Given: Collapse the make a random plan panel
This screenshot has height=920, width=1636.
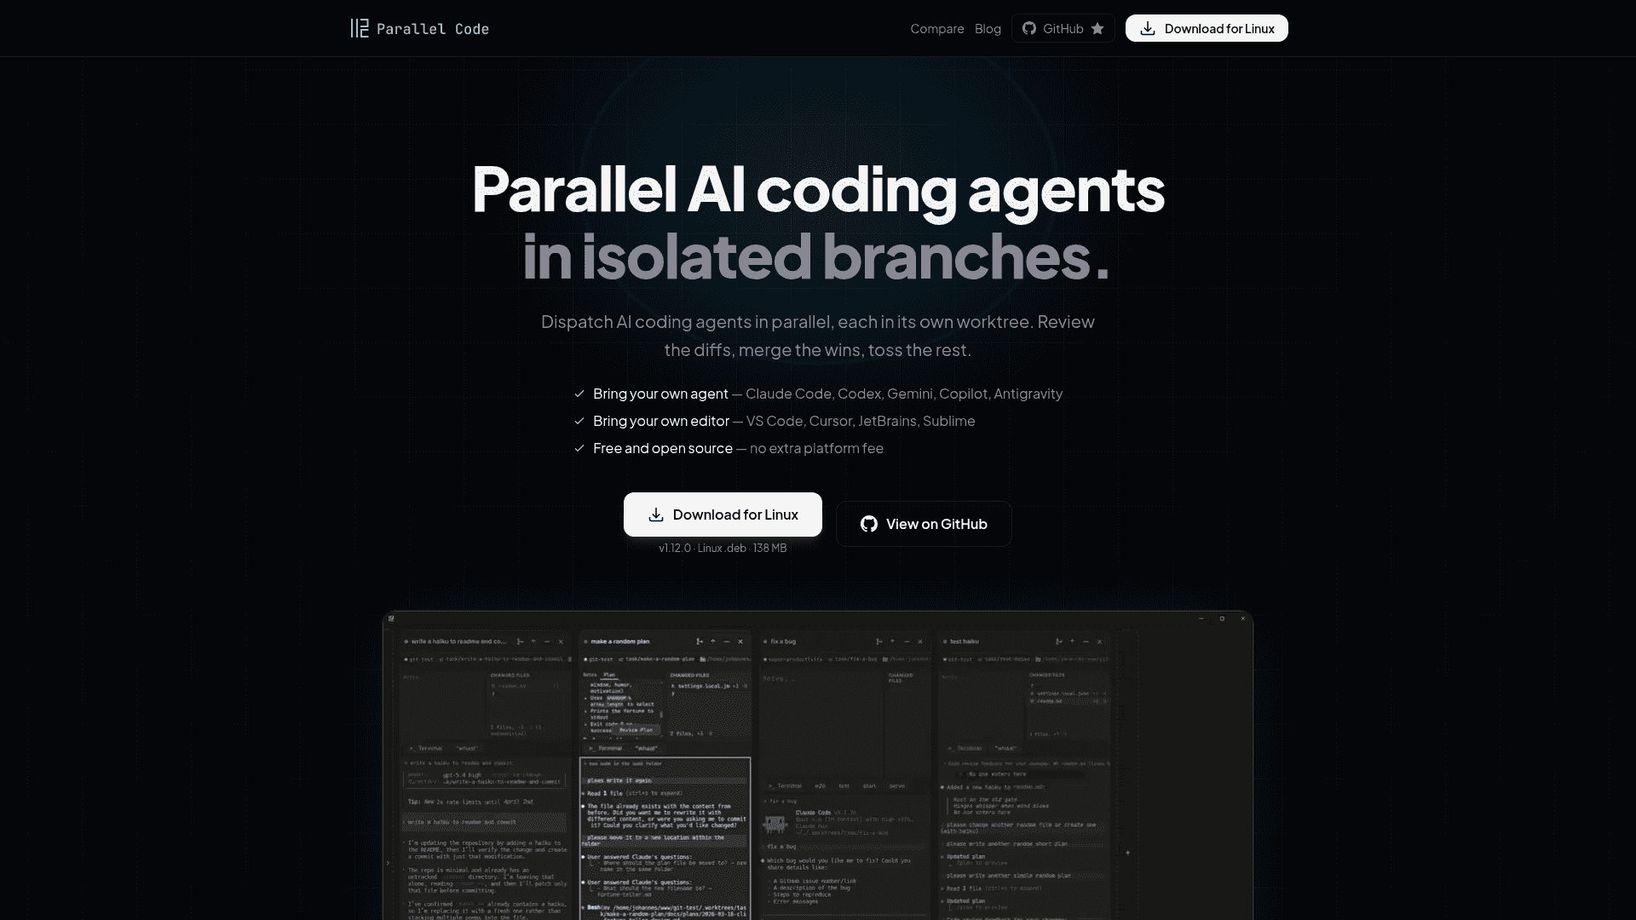Looking at the screenshot, I should point(727,641).
